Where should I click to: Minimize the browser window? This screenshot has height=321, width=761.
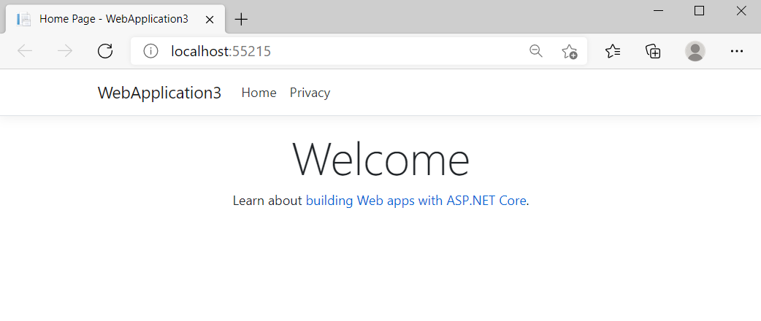(658, 11)
